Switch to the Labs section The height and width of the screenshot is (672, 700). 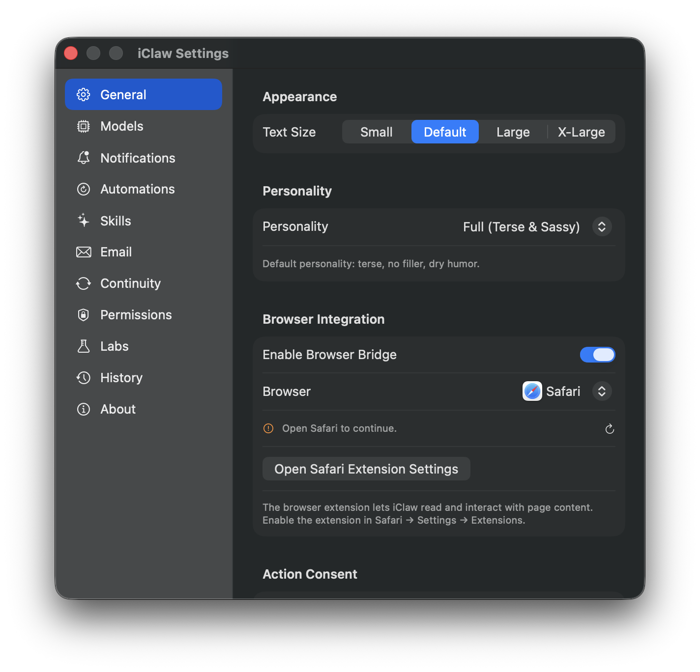click(144, 346)
